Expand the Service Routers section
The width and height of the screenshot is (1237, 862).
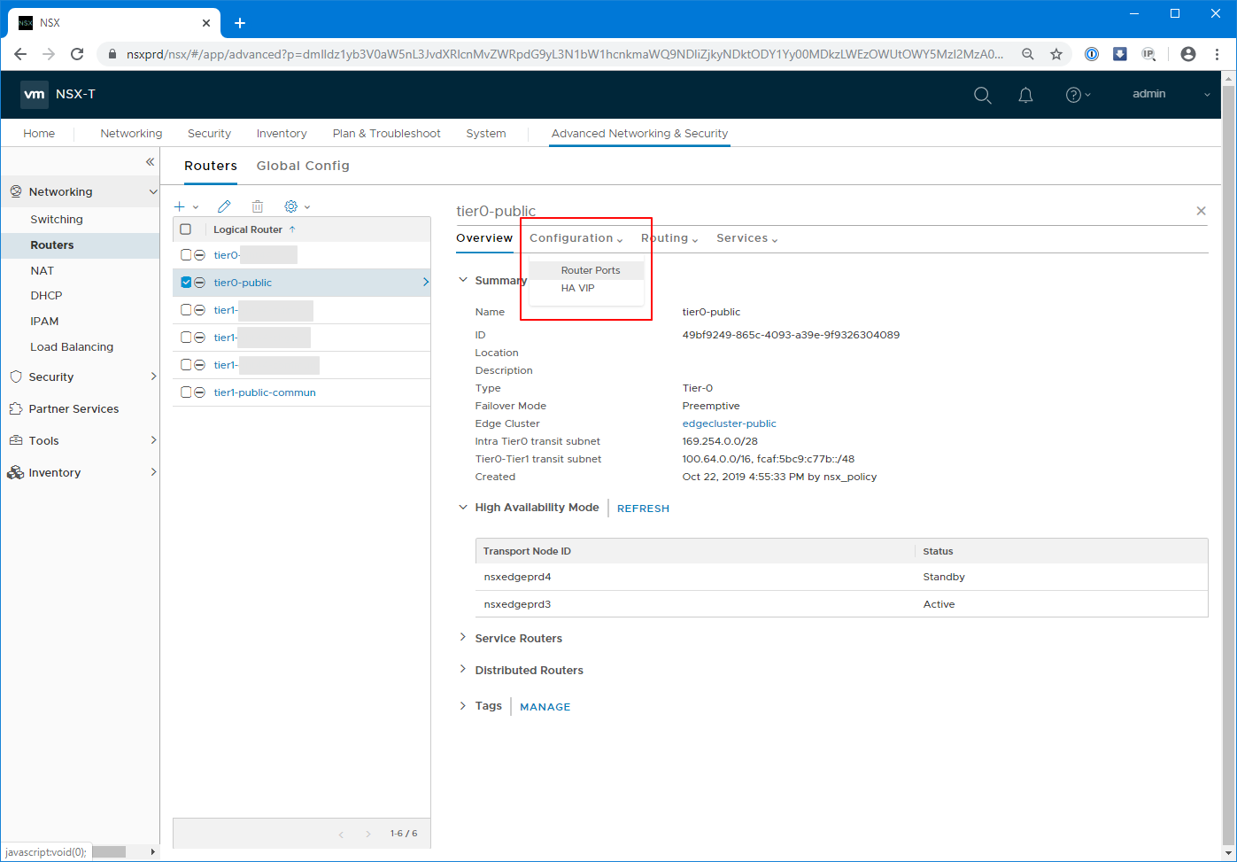(518, 639)
